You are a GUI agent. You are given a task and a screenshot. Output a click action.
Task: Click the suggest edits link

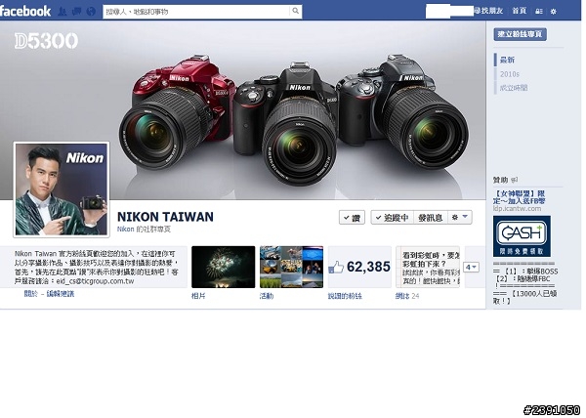(61, 294)
